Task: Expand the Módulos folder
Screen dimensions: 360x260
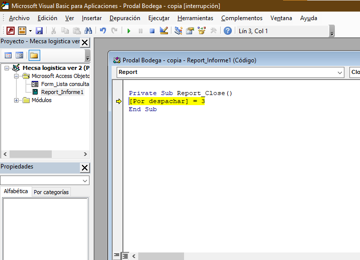Action: click(16, 101)
